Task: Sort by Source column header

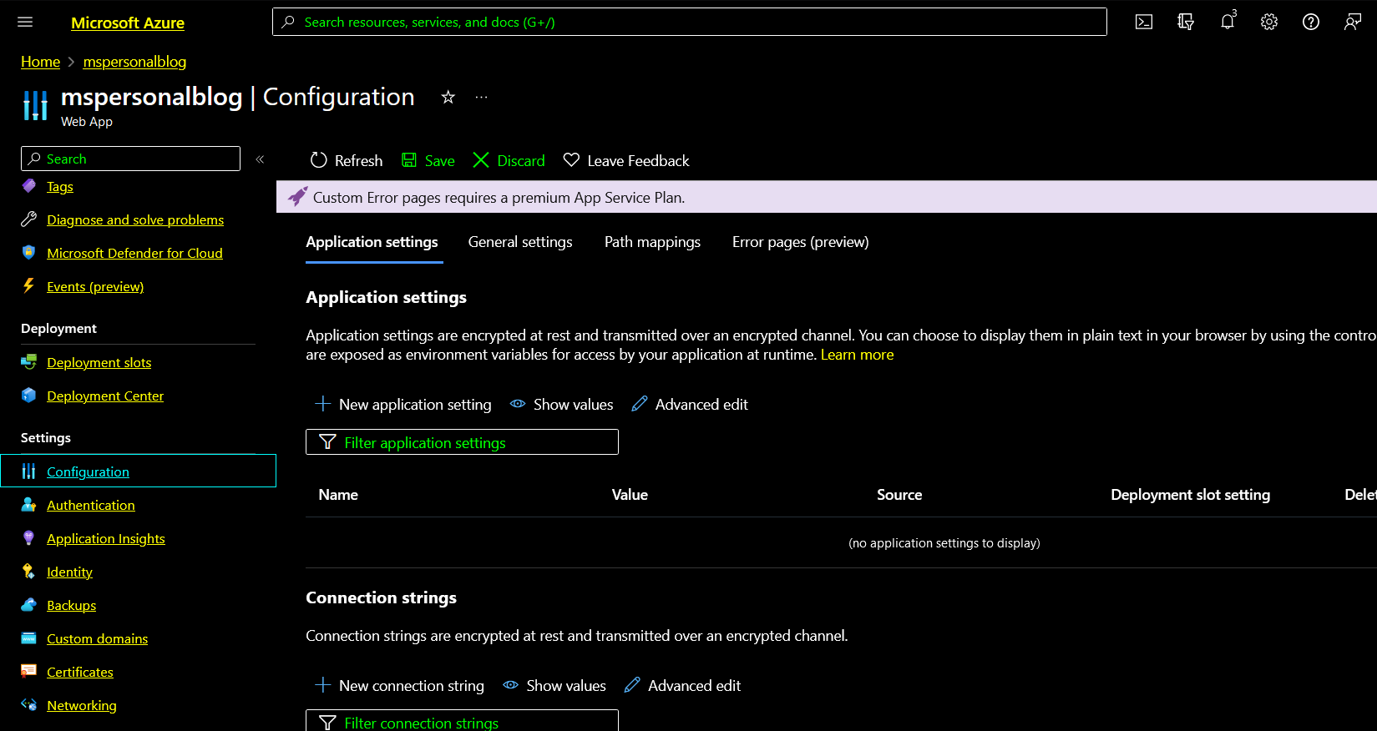Action: tap(899, 495)
